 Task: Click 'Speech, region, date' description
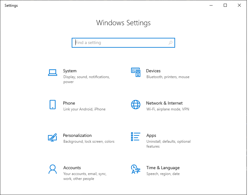[163, 174]
